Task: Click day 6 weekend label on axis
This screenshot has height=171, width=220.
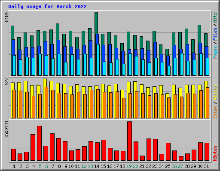Action: [x=46, y=166]
